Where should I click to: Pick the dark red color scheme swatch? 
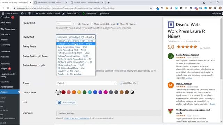(63, 92)
